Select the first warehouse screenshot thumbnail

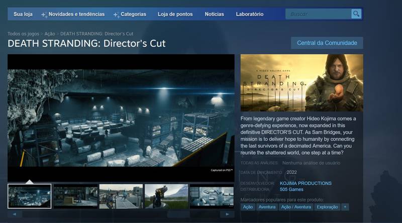click(30, 196)
